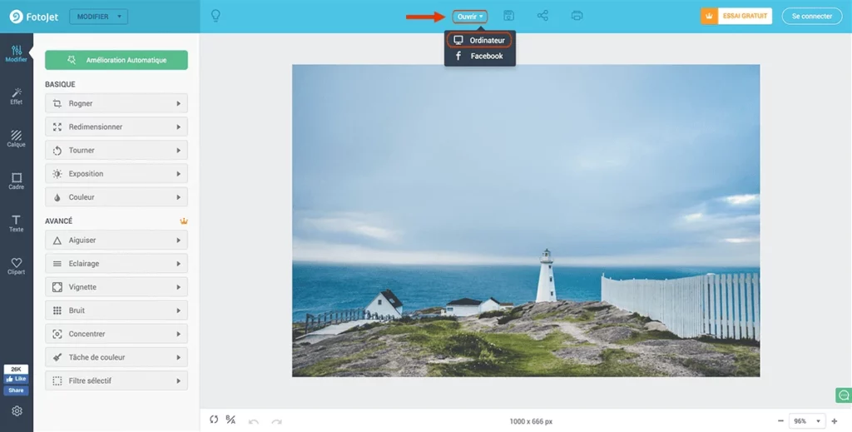Viewport: 852px width, 432px height.
Task: Select Ordinateur from the Ouvrir menu
Action: pyautogui.click(x=480, y=40)
